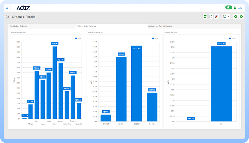Image resolution: width=249 pixels, height=143 pixels.
Task: Open the dashboard design chart icon
Action: (x=216, y=17)
